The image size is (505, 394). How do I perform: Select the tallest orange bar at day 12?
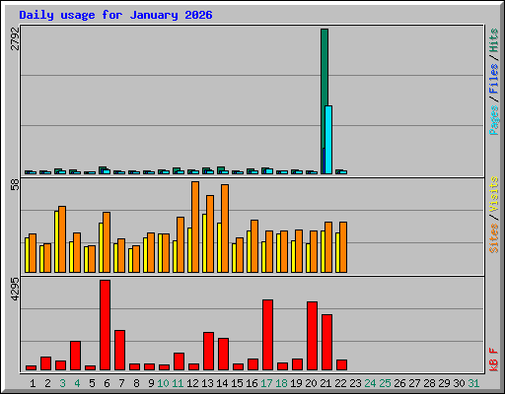195,227
